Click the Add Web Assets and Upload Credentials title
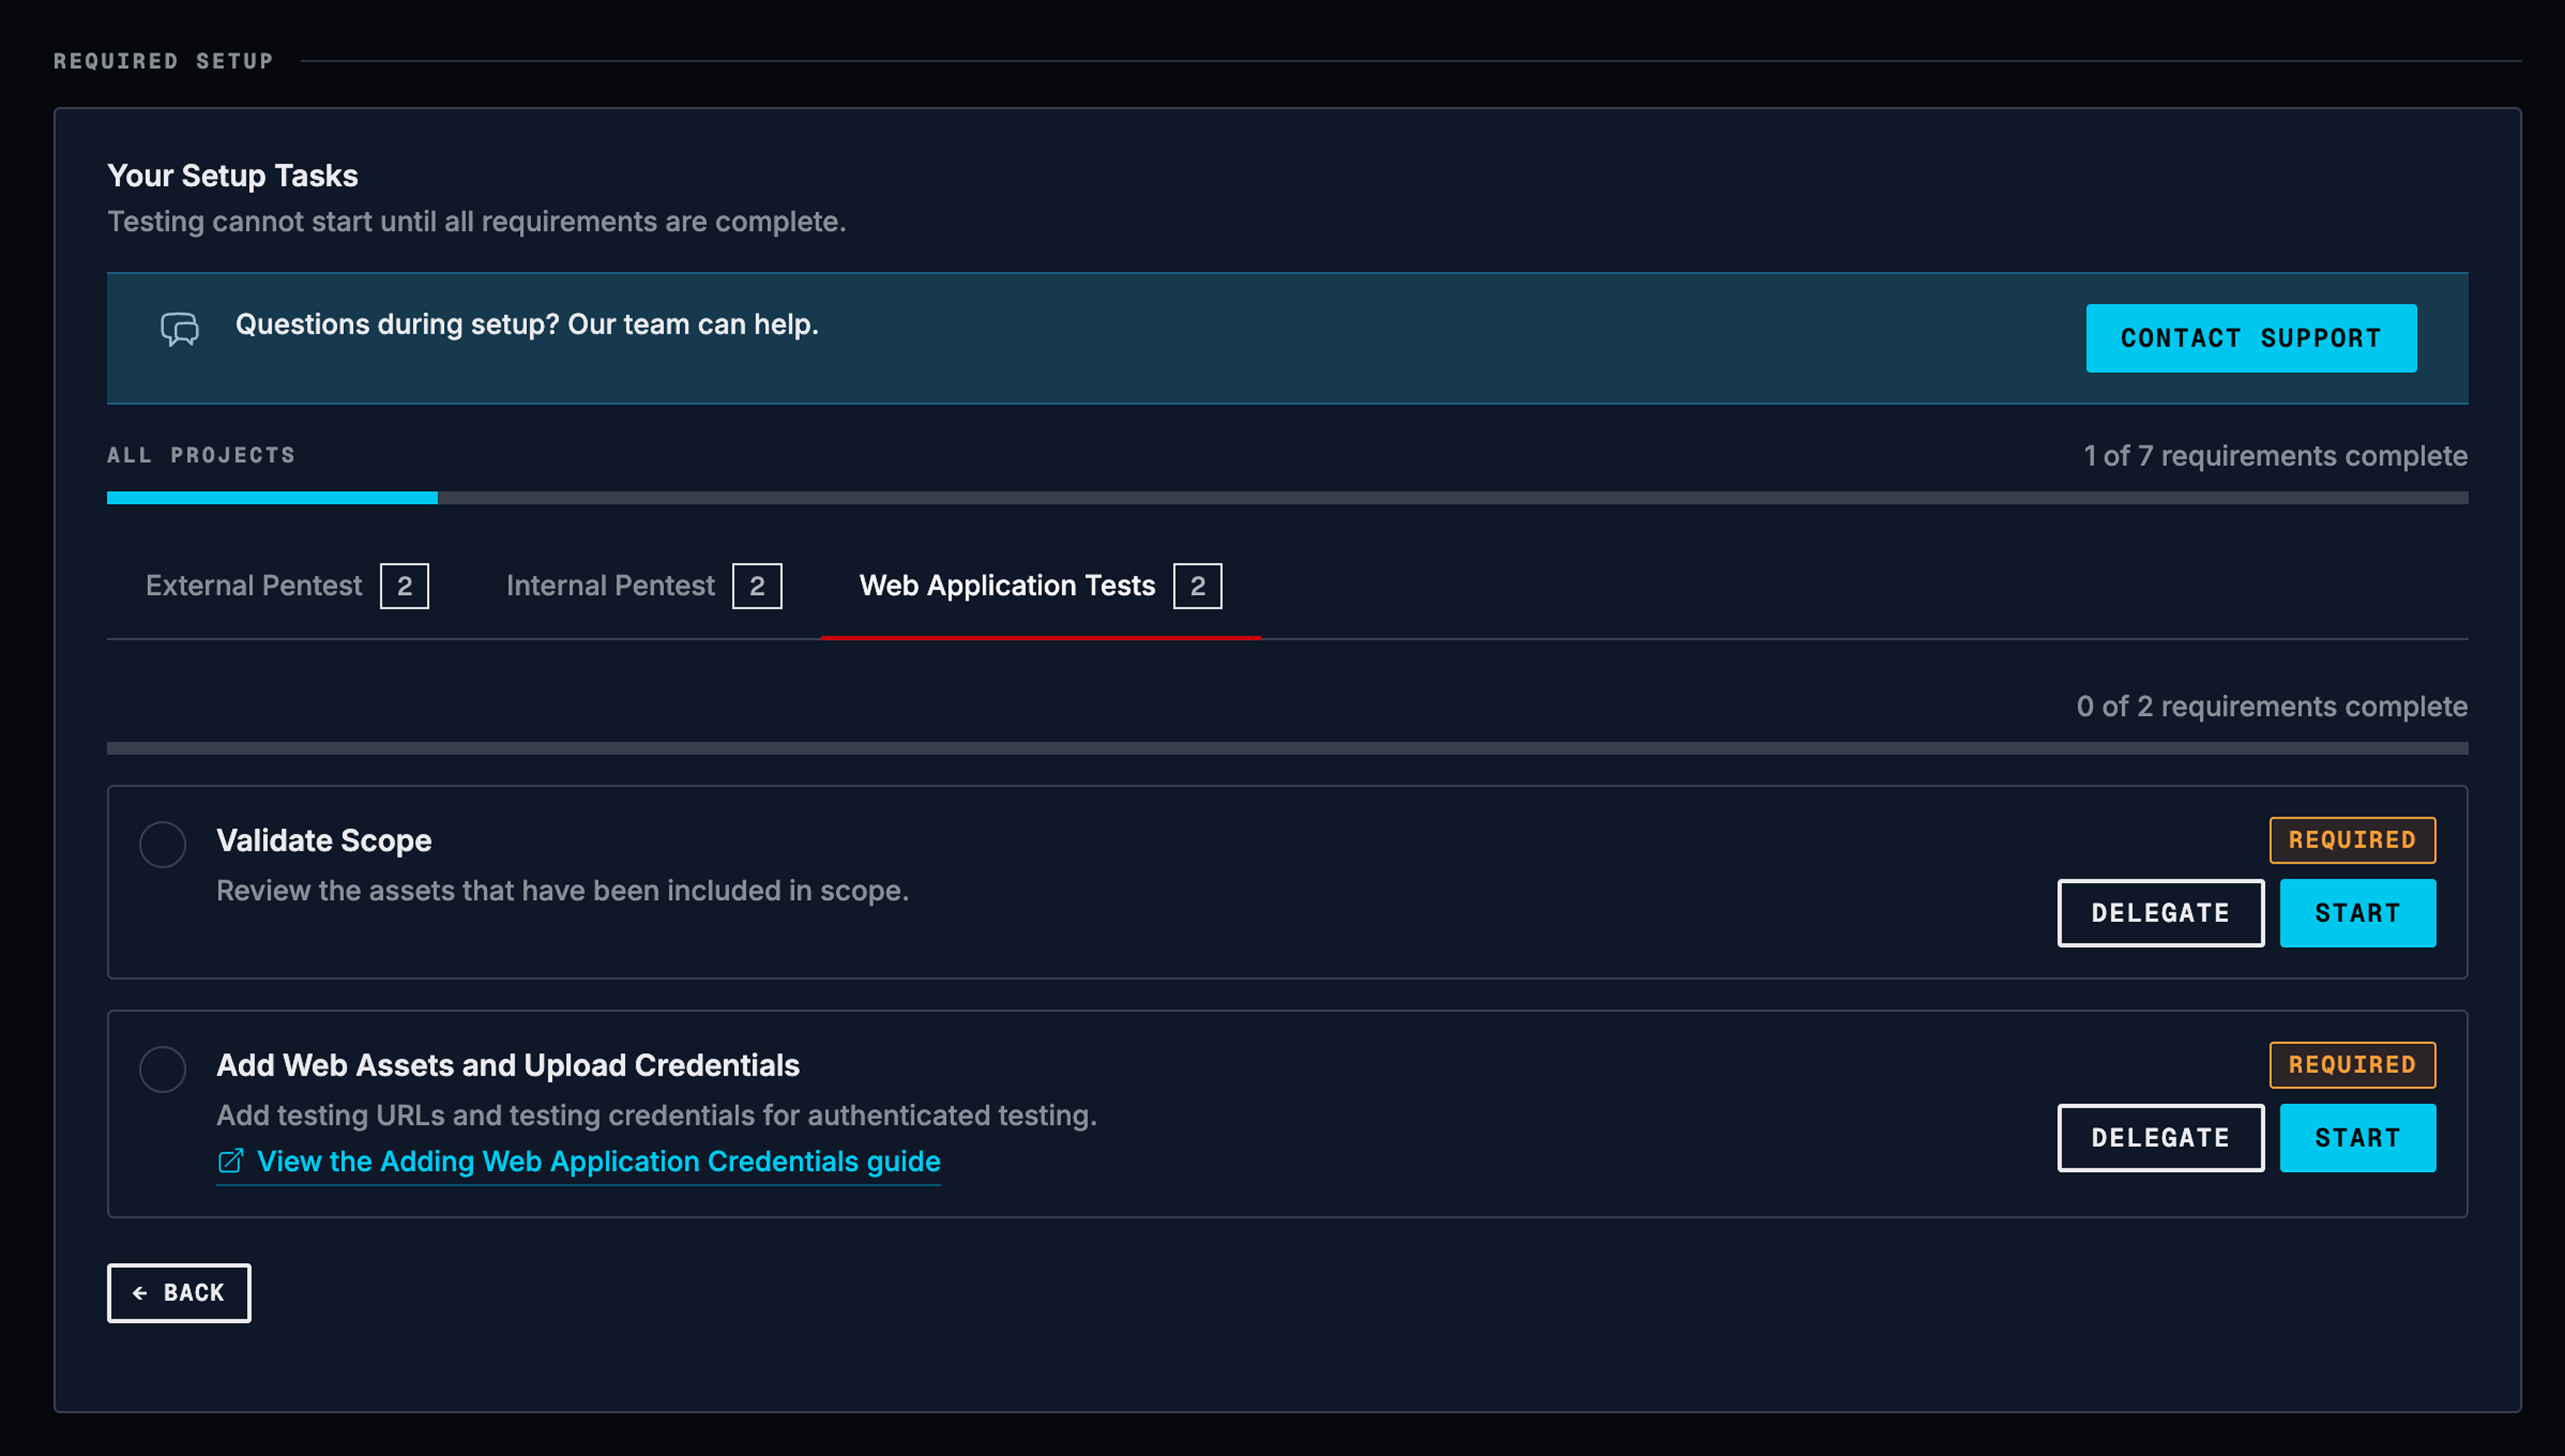The image size is (2565, 1456). pos(508,1066)
